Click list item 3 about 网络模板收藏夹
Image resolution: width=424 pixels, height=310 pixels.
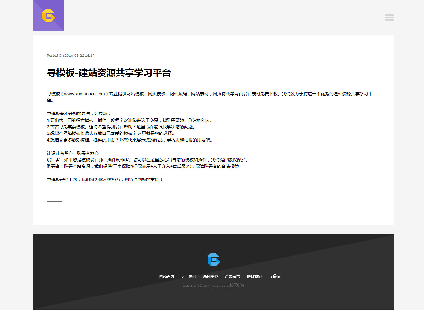pos(110,133)
